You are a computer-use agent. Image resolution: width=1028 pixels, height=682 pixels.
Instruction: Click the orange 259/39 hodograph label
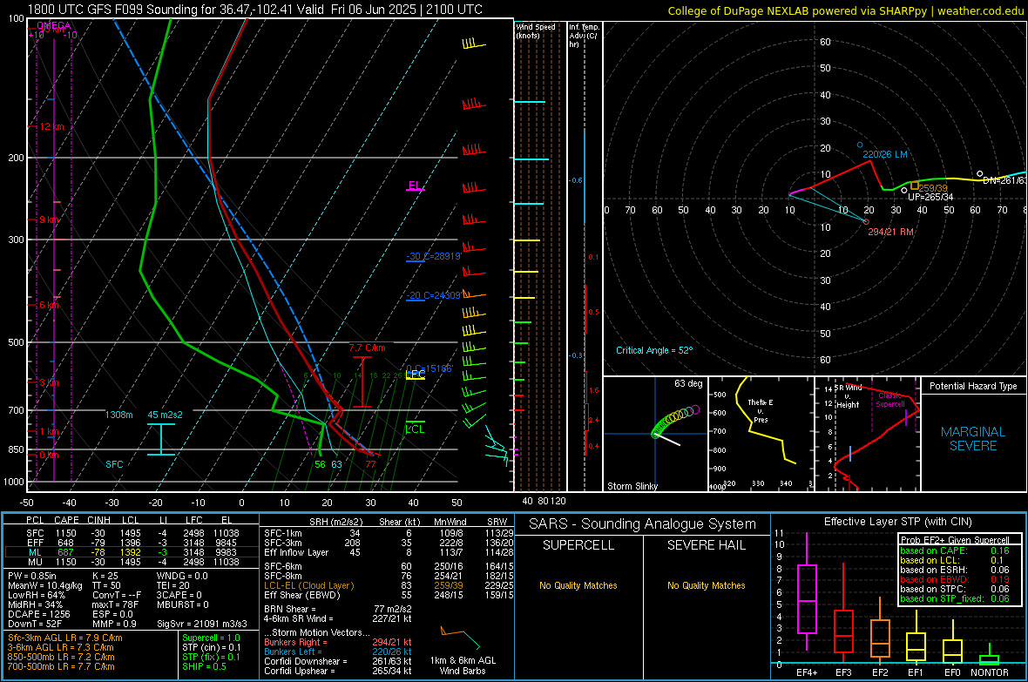pos(933,188)
